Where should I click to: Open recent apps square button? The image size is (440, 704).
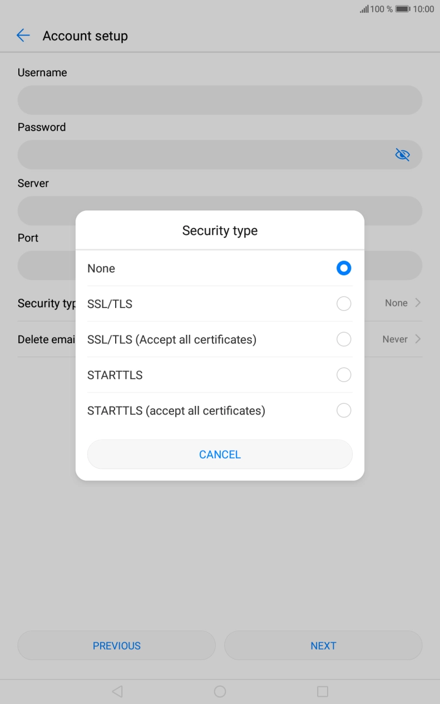[x=323, y=691]
